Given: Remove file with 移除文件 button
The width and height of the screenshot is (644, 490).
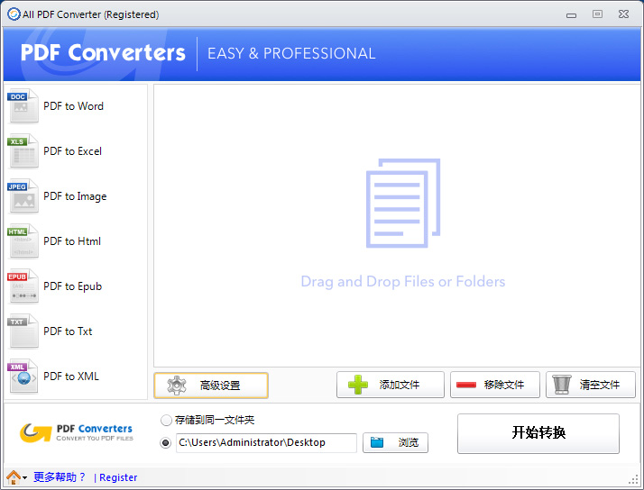Looking at the screenshot, I should click(495, 385).
